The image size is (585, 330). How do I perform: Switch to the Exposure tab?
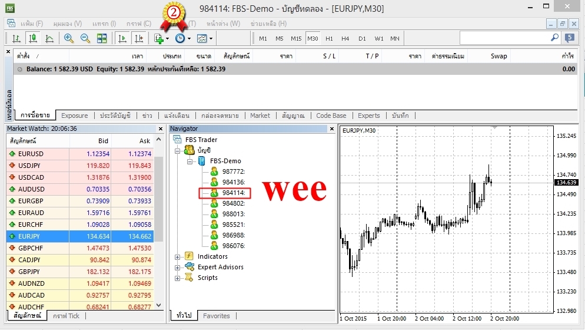75,115
